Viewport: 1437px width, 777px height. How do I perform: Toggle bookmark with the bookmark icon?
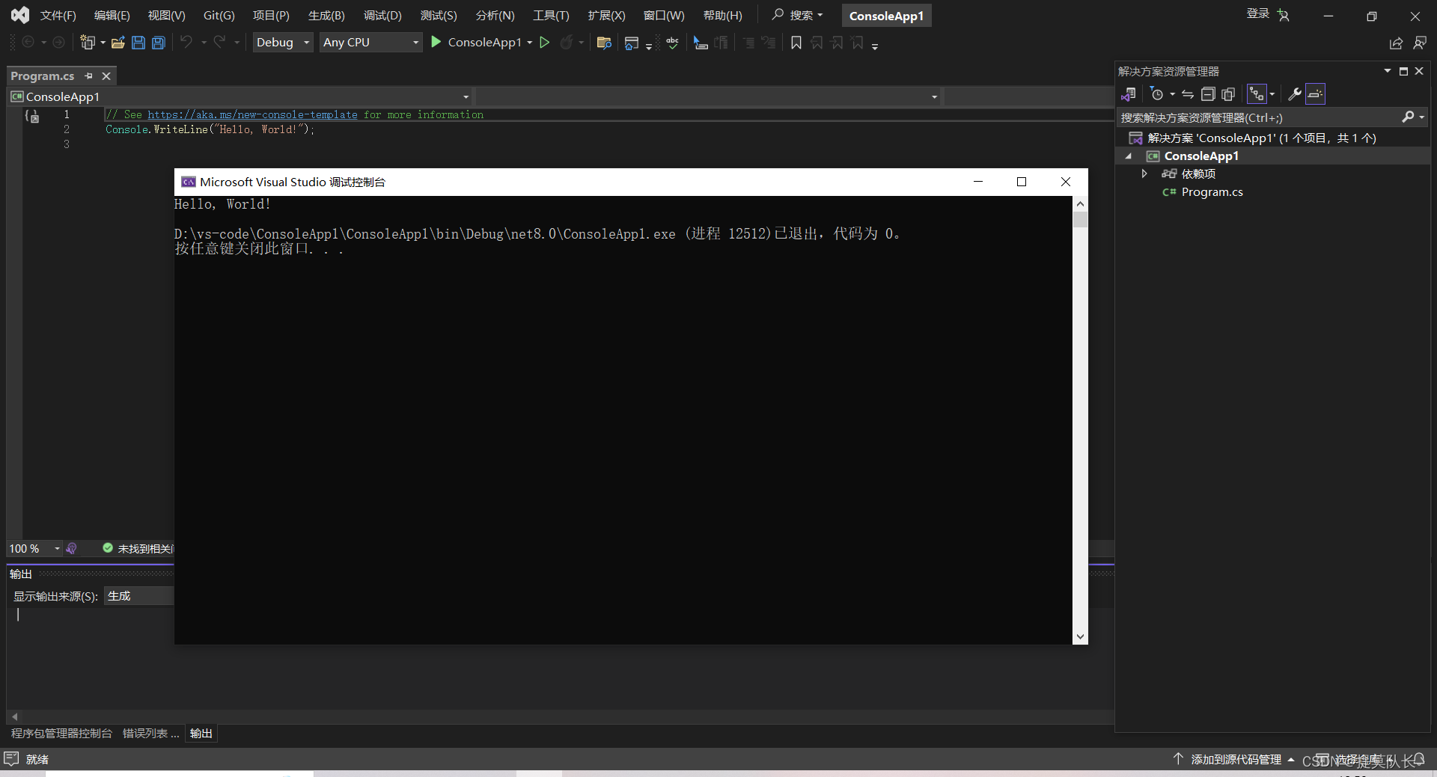(796, 43)
